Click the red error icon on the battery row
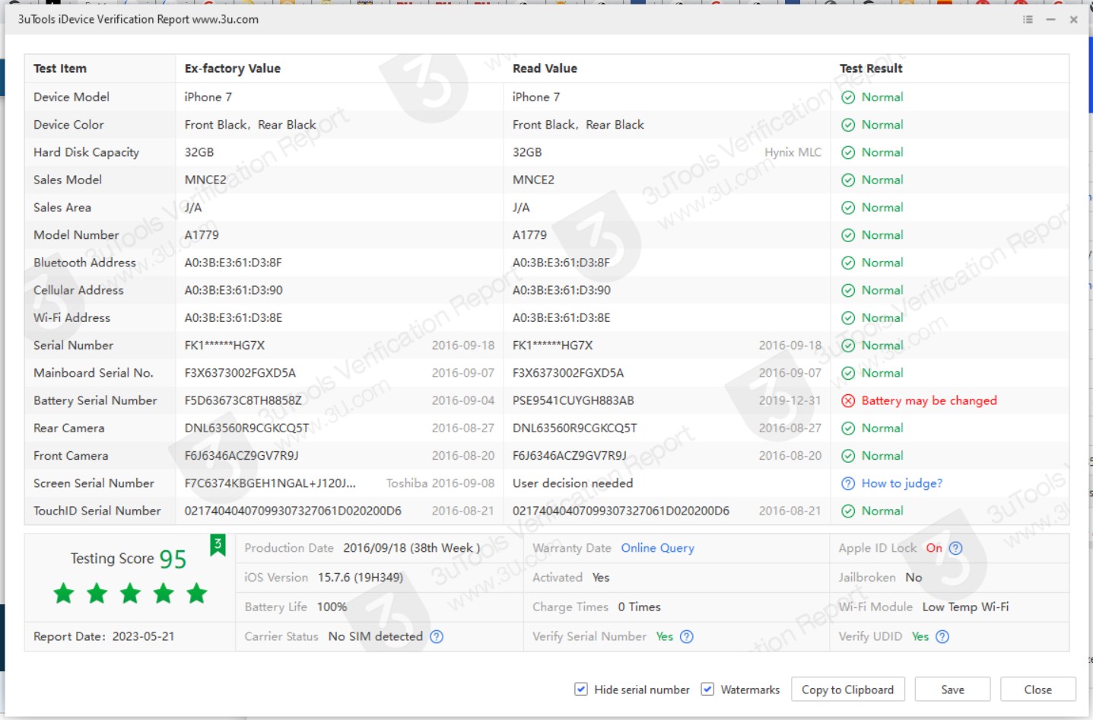 point(850,400)
